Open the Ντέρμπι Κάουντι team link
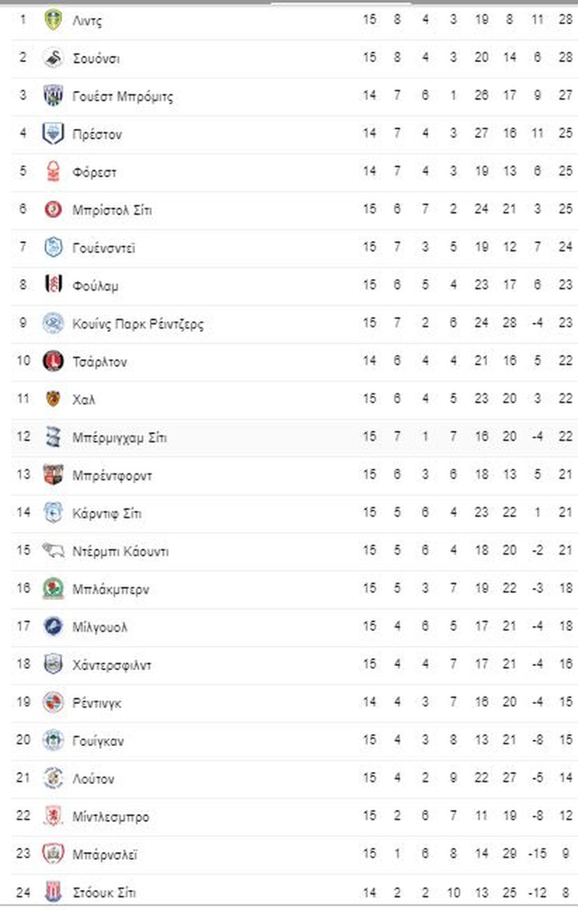This screenshot has width=578, height=910. (120, 551)
